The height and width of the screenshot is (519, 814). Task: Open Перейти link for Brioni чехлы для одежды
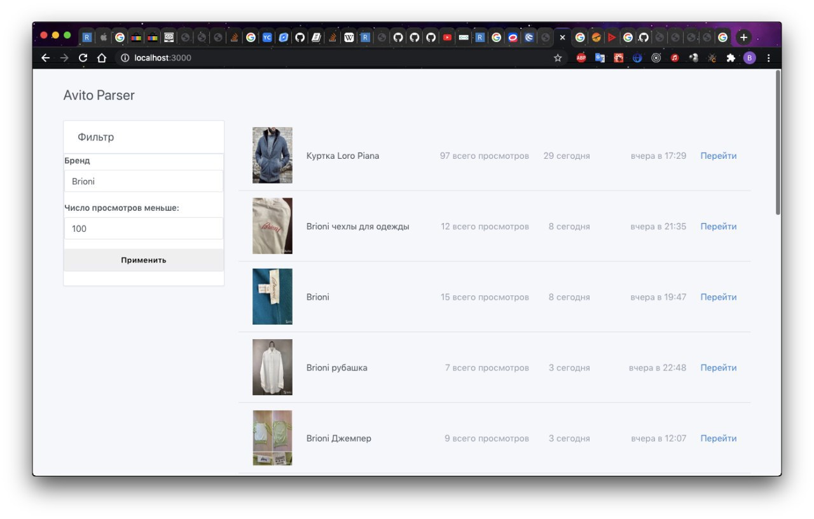[x=719, y=226]
